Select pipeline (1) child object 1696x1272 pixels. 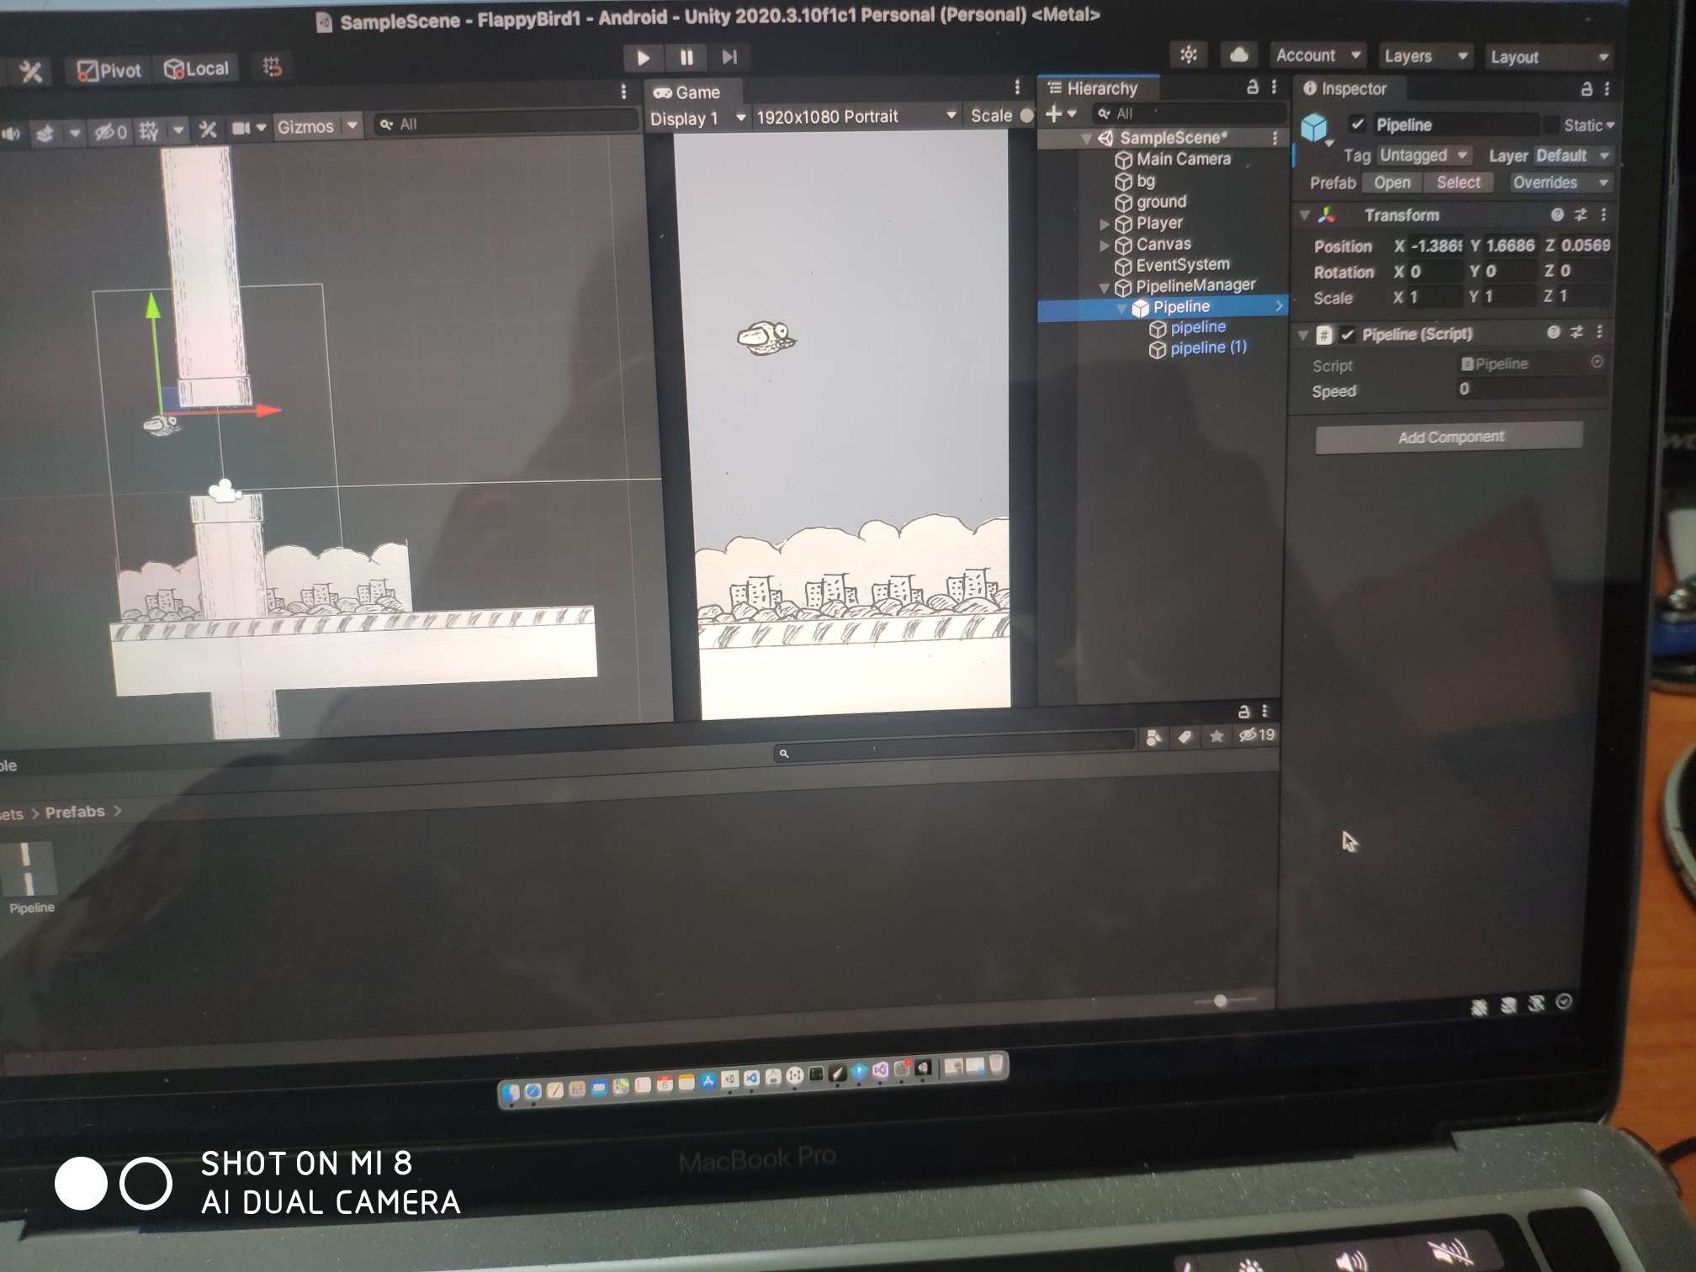point(1198,348)
